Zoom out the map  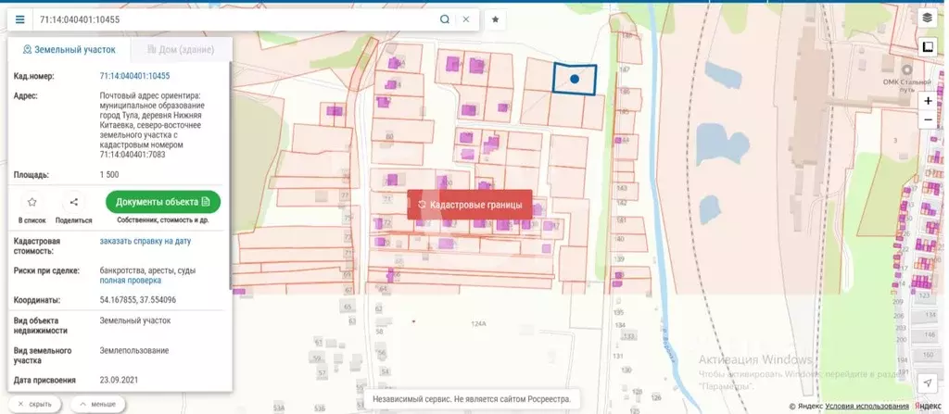click(x=928, y=119)
